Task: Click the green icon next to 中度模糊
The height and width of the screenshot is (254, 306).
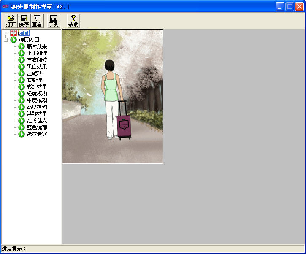Action: [x=22, y=100]
